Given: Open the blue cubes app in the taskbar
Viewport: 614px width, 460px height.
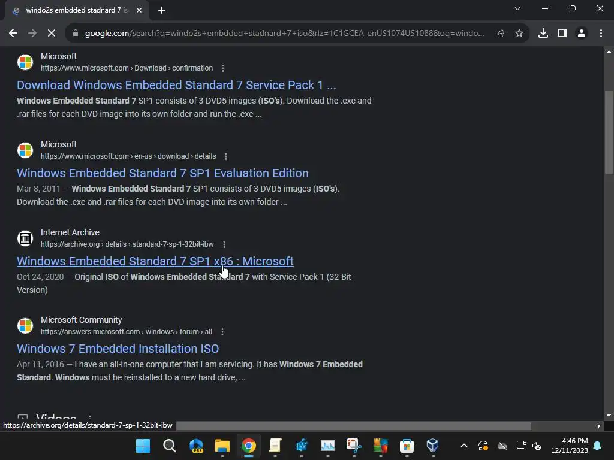Looking at the screenshot, I should click(x=302, y=446).
